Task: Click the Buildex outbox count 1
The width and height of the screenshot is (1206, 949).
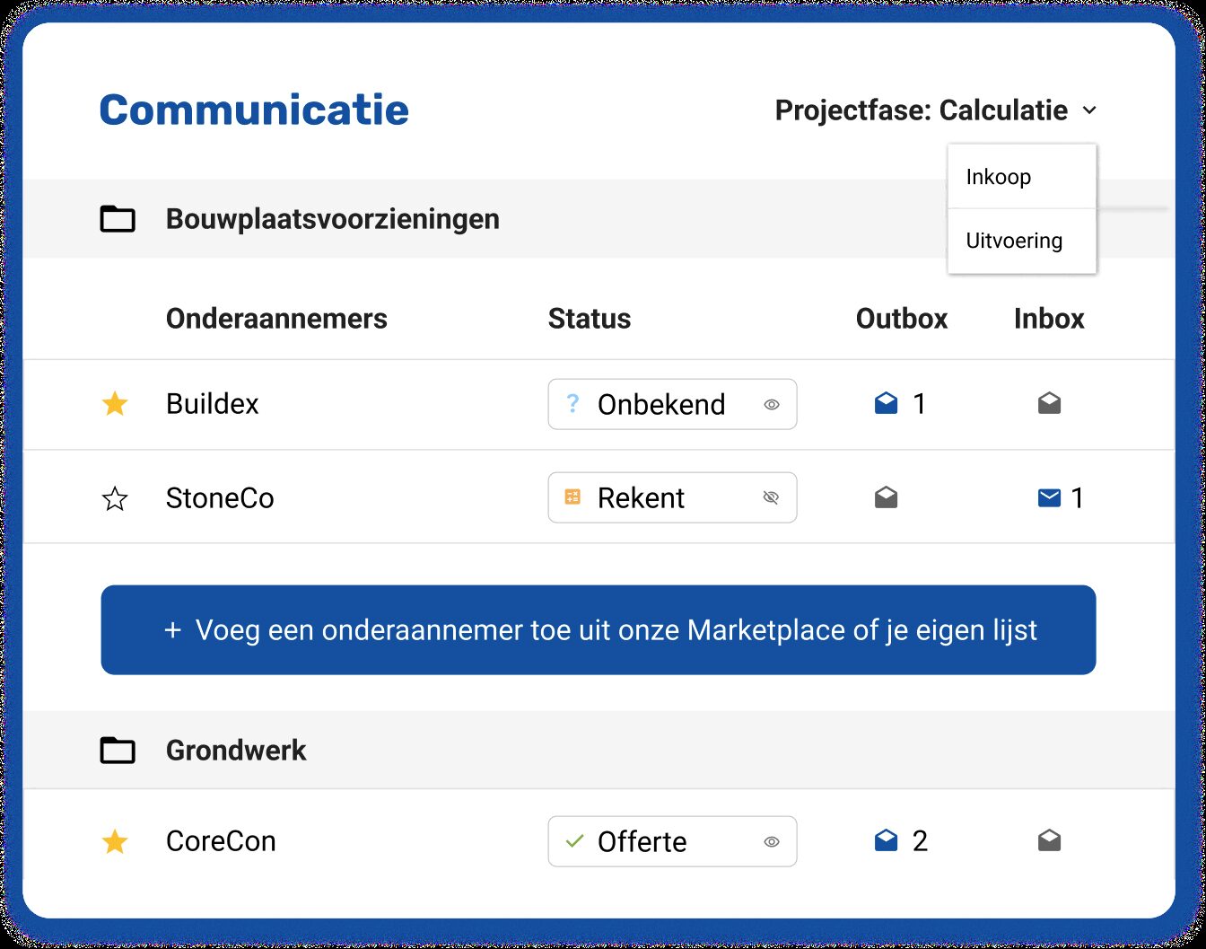Action: tap(919, 404)
